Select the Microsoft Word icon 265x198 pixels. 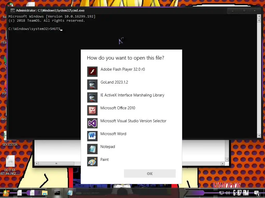pos(92,136)
